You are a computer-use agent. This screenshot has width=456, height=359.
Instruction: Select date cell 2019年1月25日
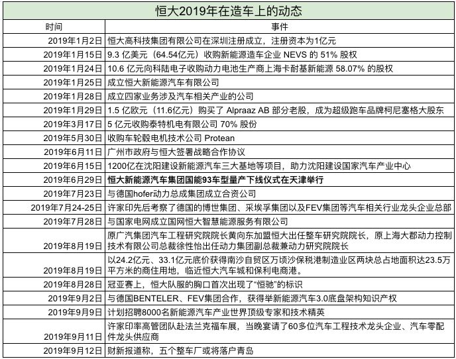(54, 83)
